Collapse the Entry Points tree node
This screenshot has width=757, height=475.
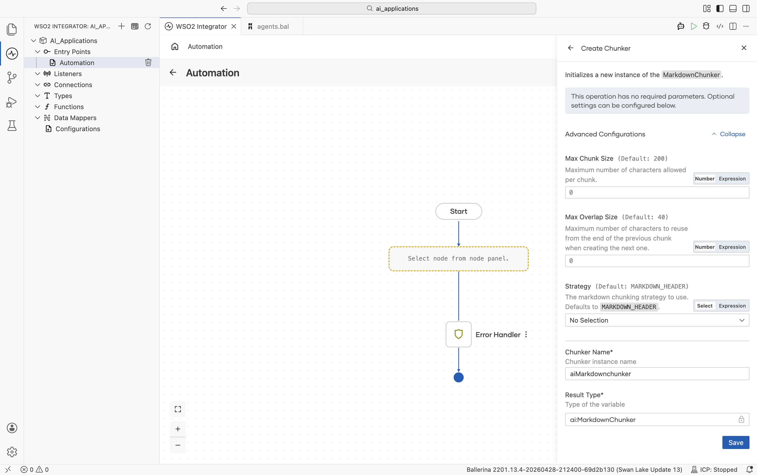point(37,52)
